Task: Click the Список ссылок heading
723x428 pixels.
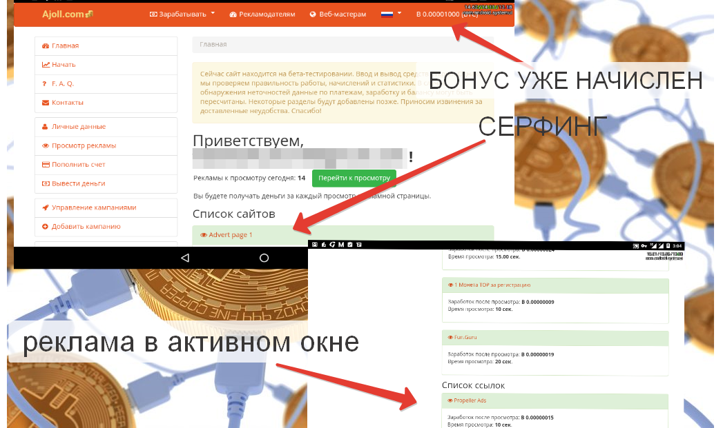Action: tap(473, 386)
